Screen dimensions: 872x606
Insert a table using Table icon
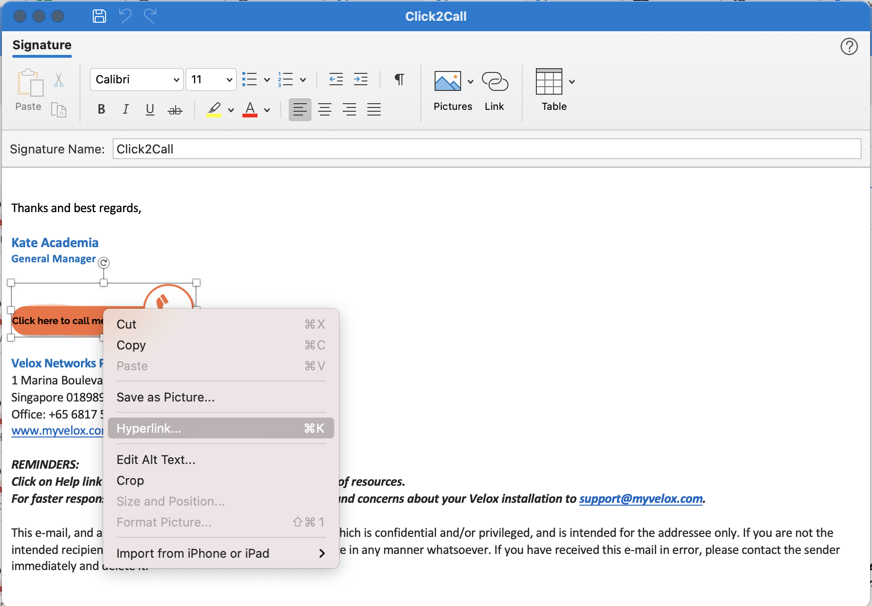(549, 81)
